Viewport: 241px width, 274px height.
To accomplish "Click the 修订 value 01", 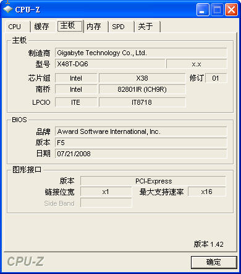I will (216, 78).
